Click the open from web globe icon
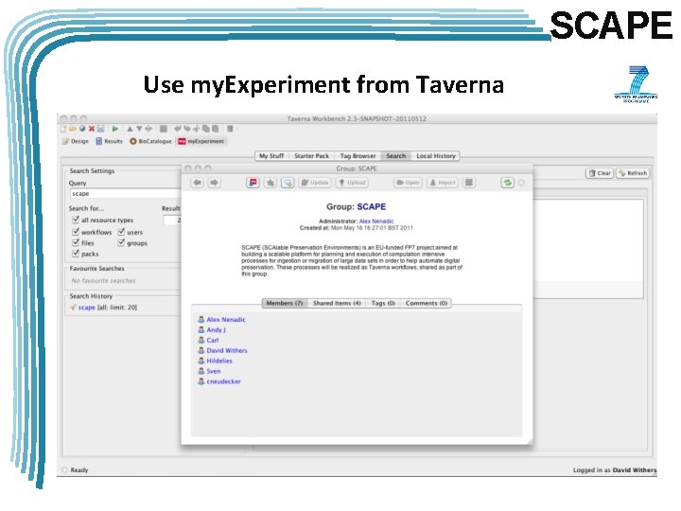The height and width of the screenshot is (511, 681). coord(82,129)
